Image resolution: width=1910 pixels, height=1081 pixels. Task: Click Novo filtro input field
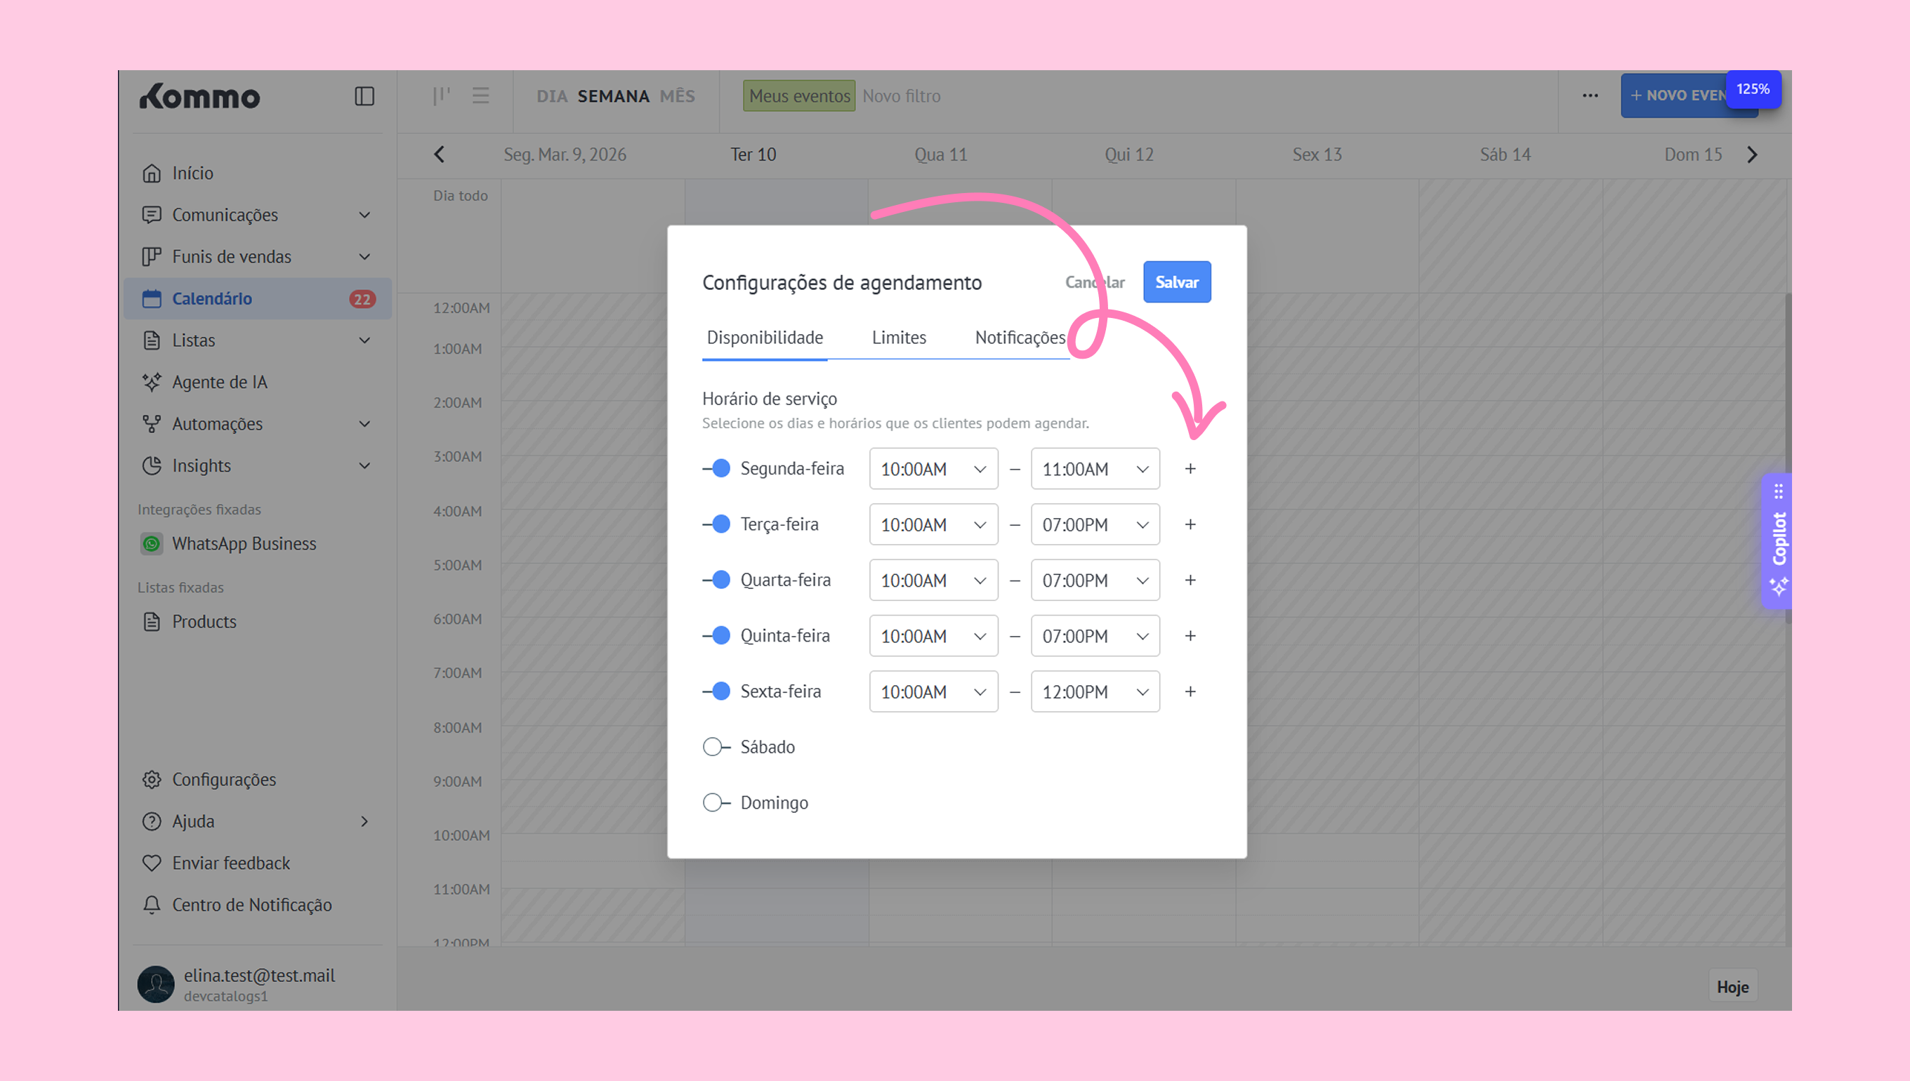(902, 95)
